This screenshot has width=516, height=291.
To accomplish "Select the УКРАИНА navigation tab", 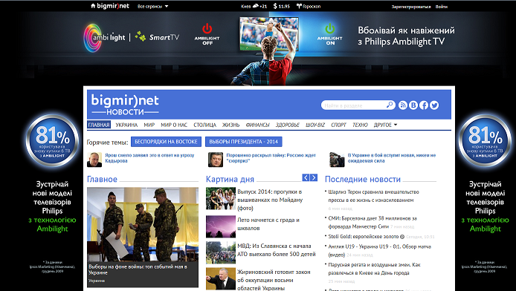I will tap(126, 125).
